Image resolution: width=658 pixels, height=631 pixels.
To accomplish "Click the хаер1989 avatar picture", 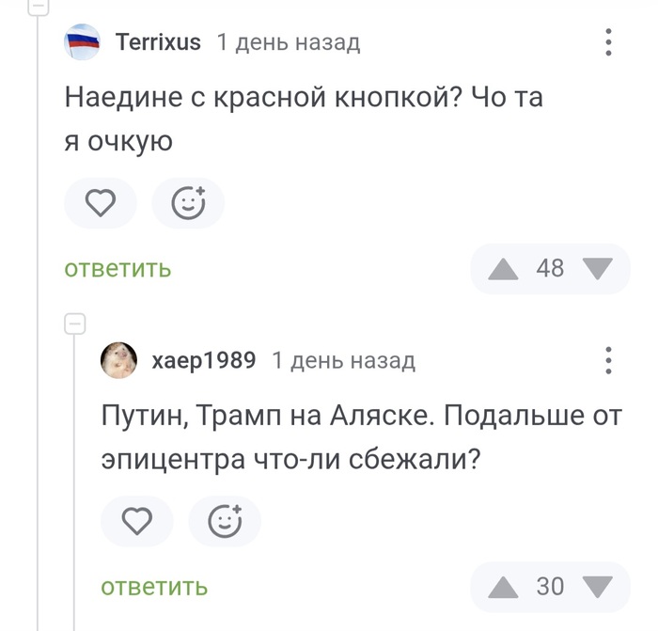I will 119,361.
